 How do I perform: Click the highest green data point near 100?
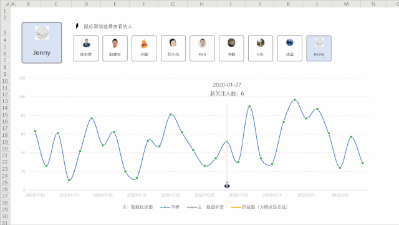295,100
